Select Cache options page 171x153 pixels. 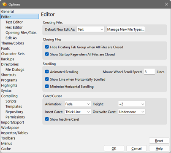(x=6, y=149)
